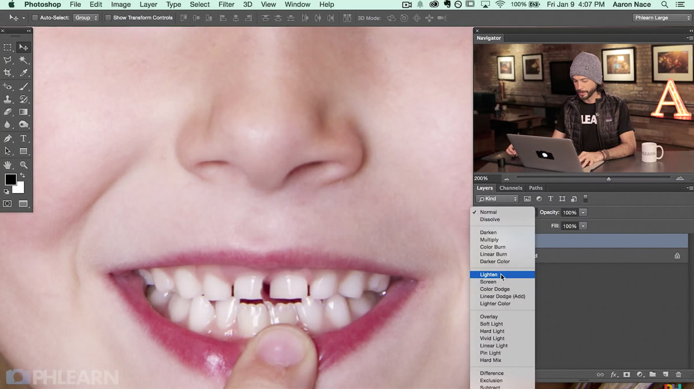Screen dimensions: 694x389
Task: Select Lighten blend mode
Action: [x=489, y=275]
